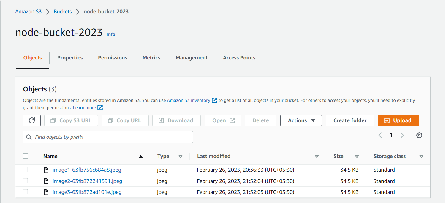Image resolution: width=446 pixels, height=203 pixels.
Task: Click the timestamp February 26, 2023, 21:52:04
Action: tap(246, 181)
